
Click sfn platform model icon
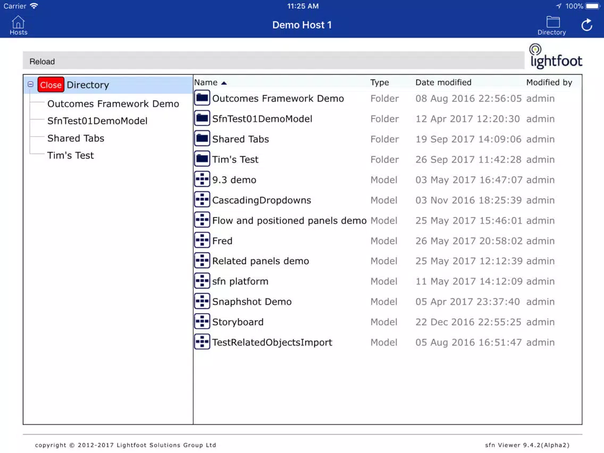[202, 281]
